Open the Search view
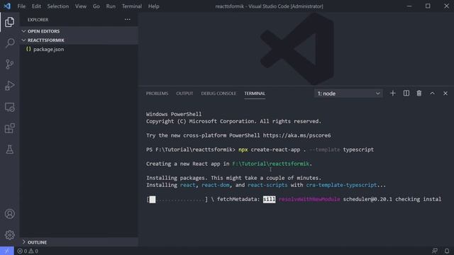The image size is (454, 255). click(9, 43)
